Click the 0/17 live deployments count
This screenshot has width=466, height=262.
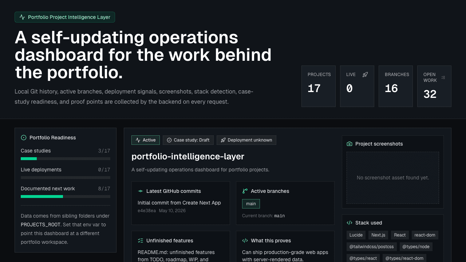[x=104, y=170]
